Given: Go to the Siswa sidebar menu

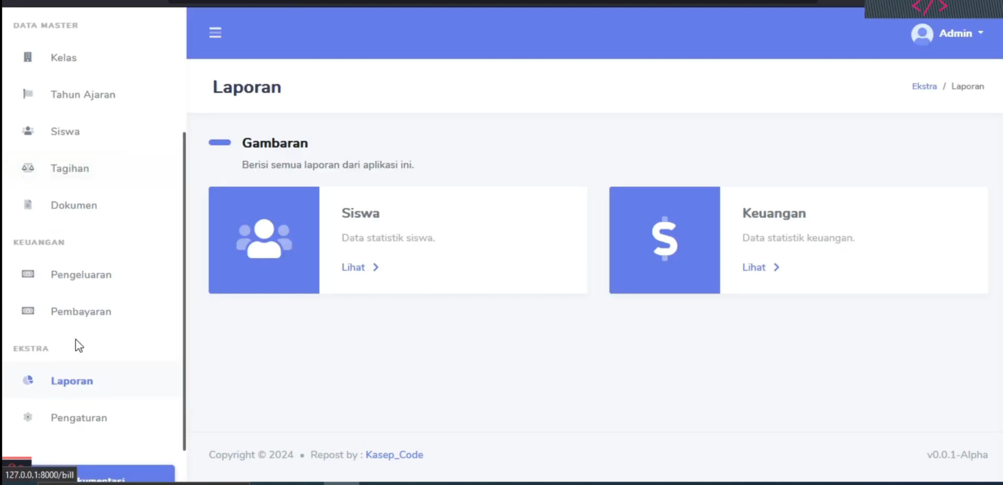Looking at the screenshot, I should click(93, 131).
